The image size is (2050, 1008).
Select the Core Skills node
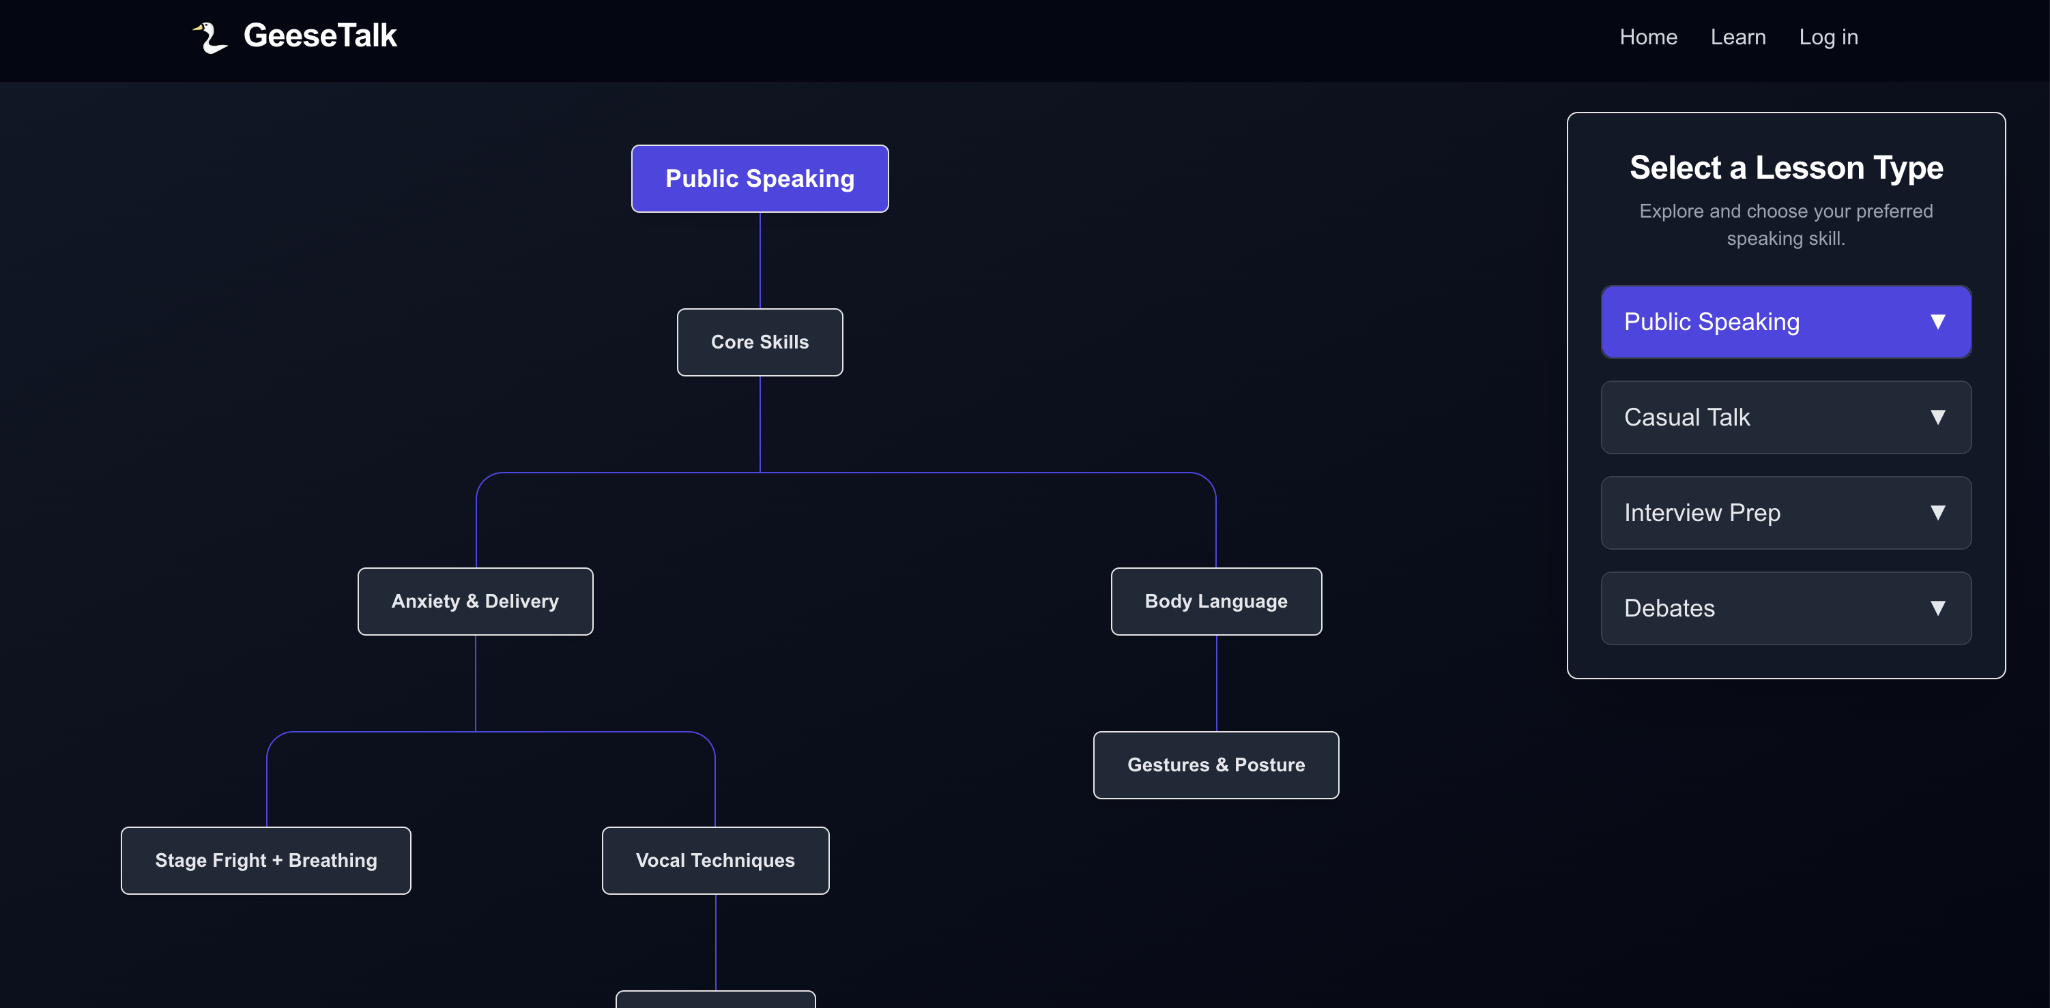point(760,342)
